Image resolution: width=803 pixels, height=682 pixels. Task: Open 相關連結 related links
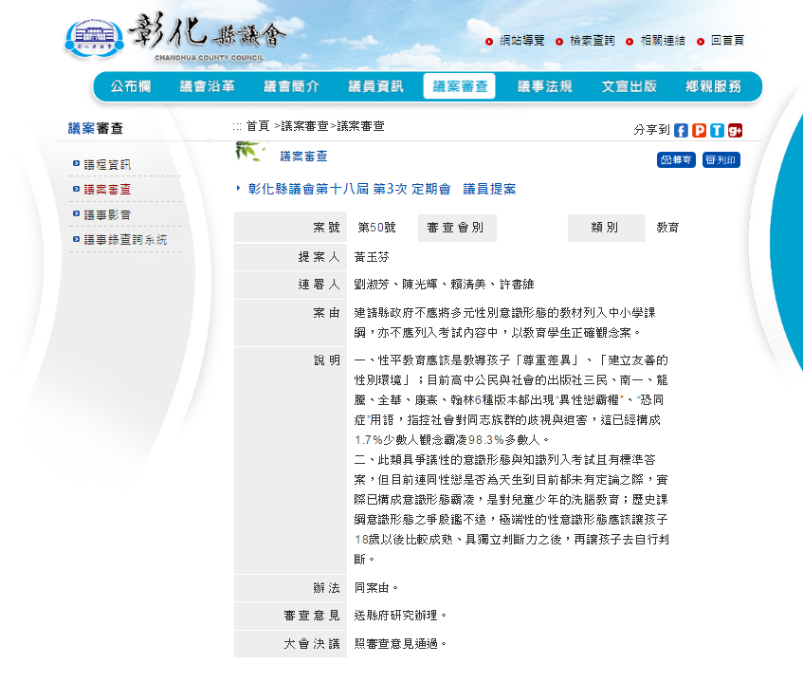663,41
